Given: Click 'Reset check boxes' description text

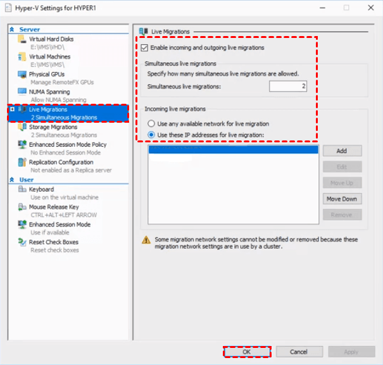Looking at the screenshot, I should [54, 251].
